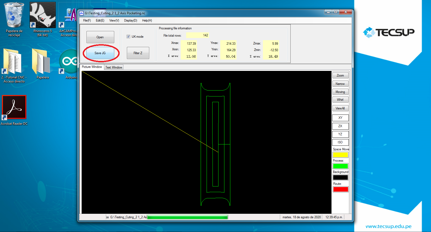Screen dimensions: 431x232
Task: Switch to the XY plane view
Action: click(x=340, y=118)
